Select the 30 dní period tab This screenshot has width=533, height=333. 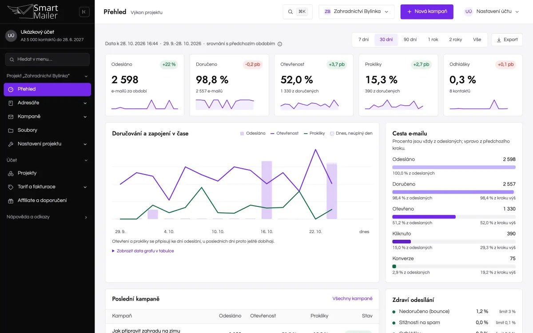386,40
